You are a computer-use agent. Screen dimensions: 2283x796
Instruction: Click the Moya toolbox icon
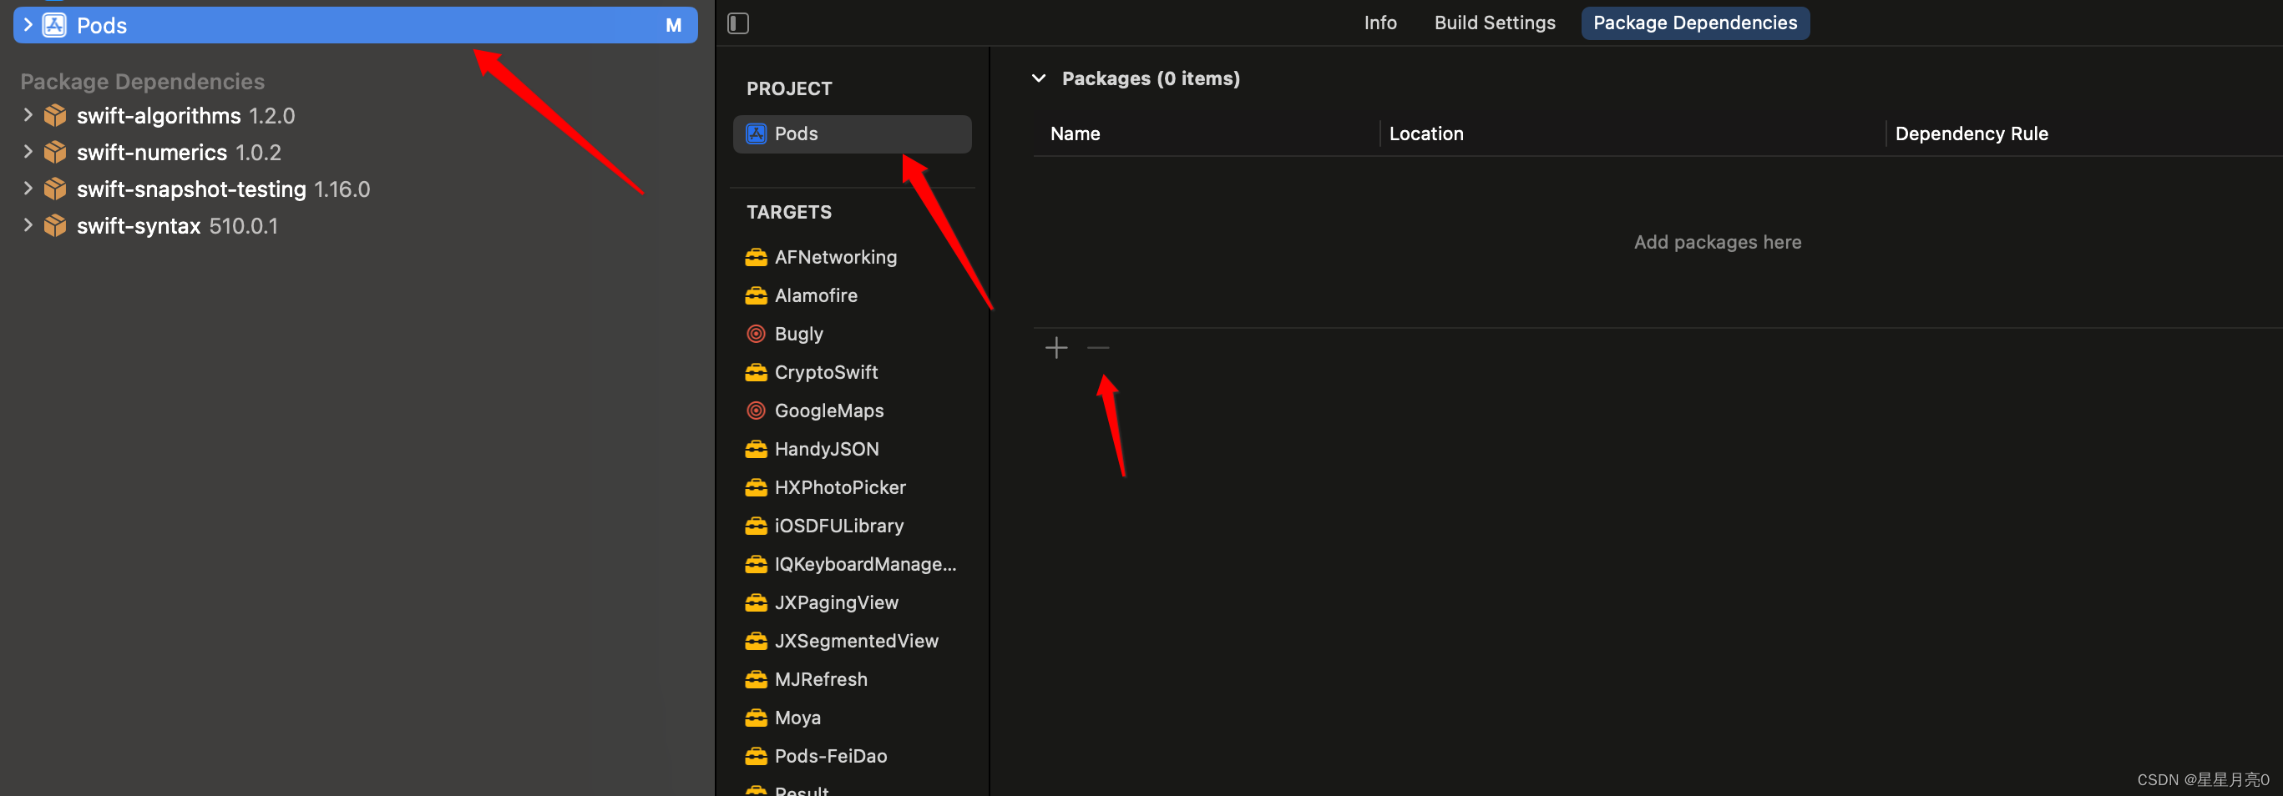(756, 718)
